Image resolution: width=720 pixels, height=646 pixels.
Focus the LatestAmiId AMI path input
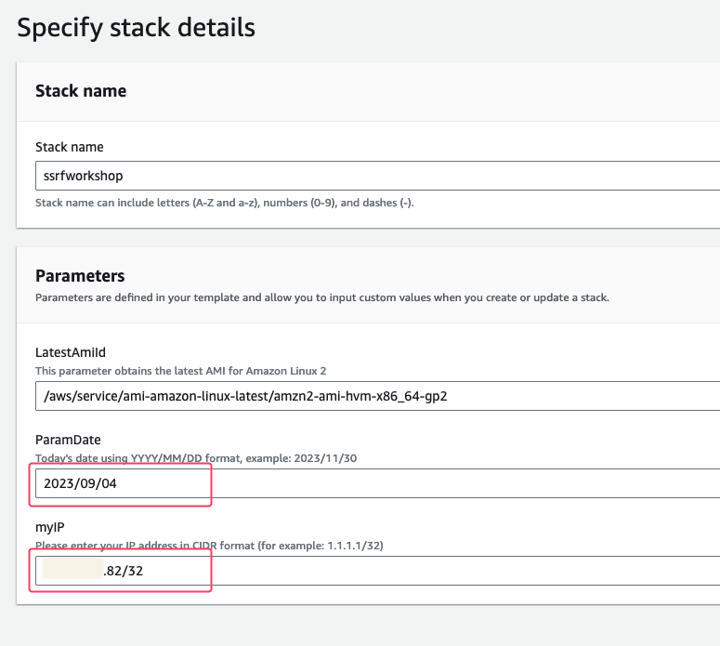point(372,395)
